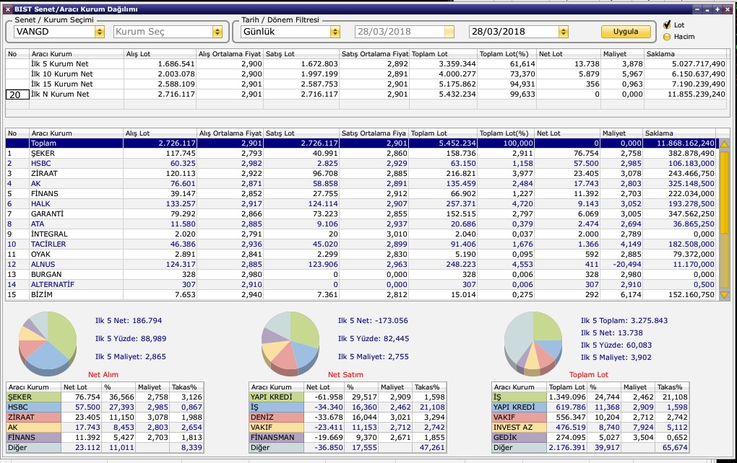This screenshot has width=737, height=463.
Task: Click the Toplam Lot pie chart
Action: point(533,343)
